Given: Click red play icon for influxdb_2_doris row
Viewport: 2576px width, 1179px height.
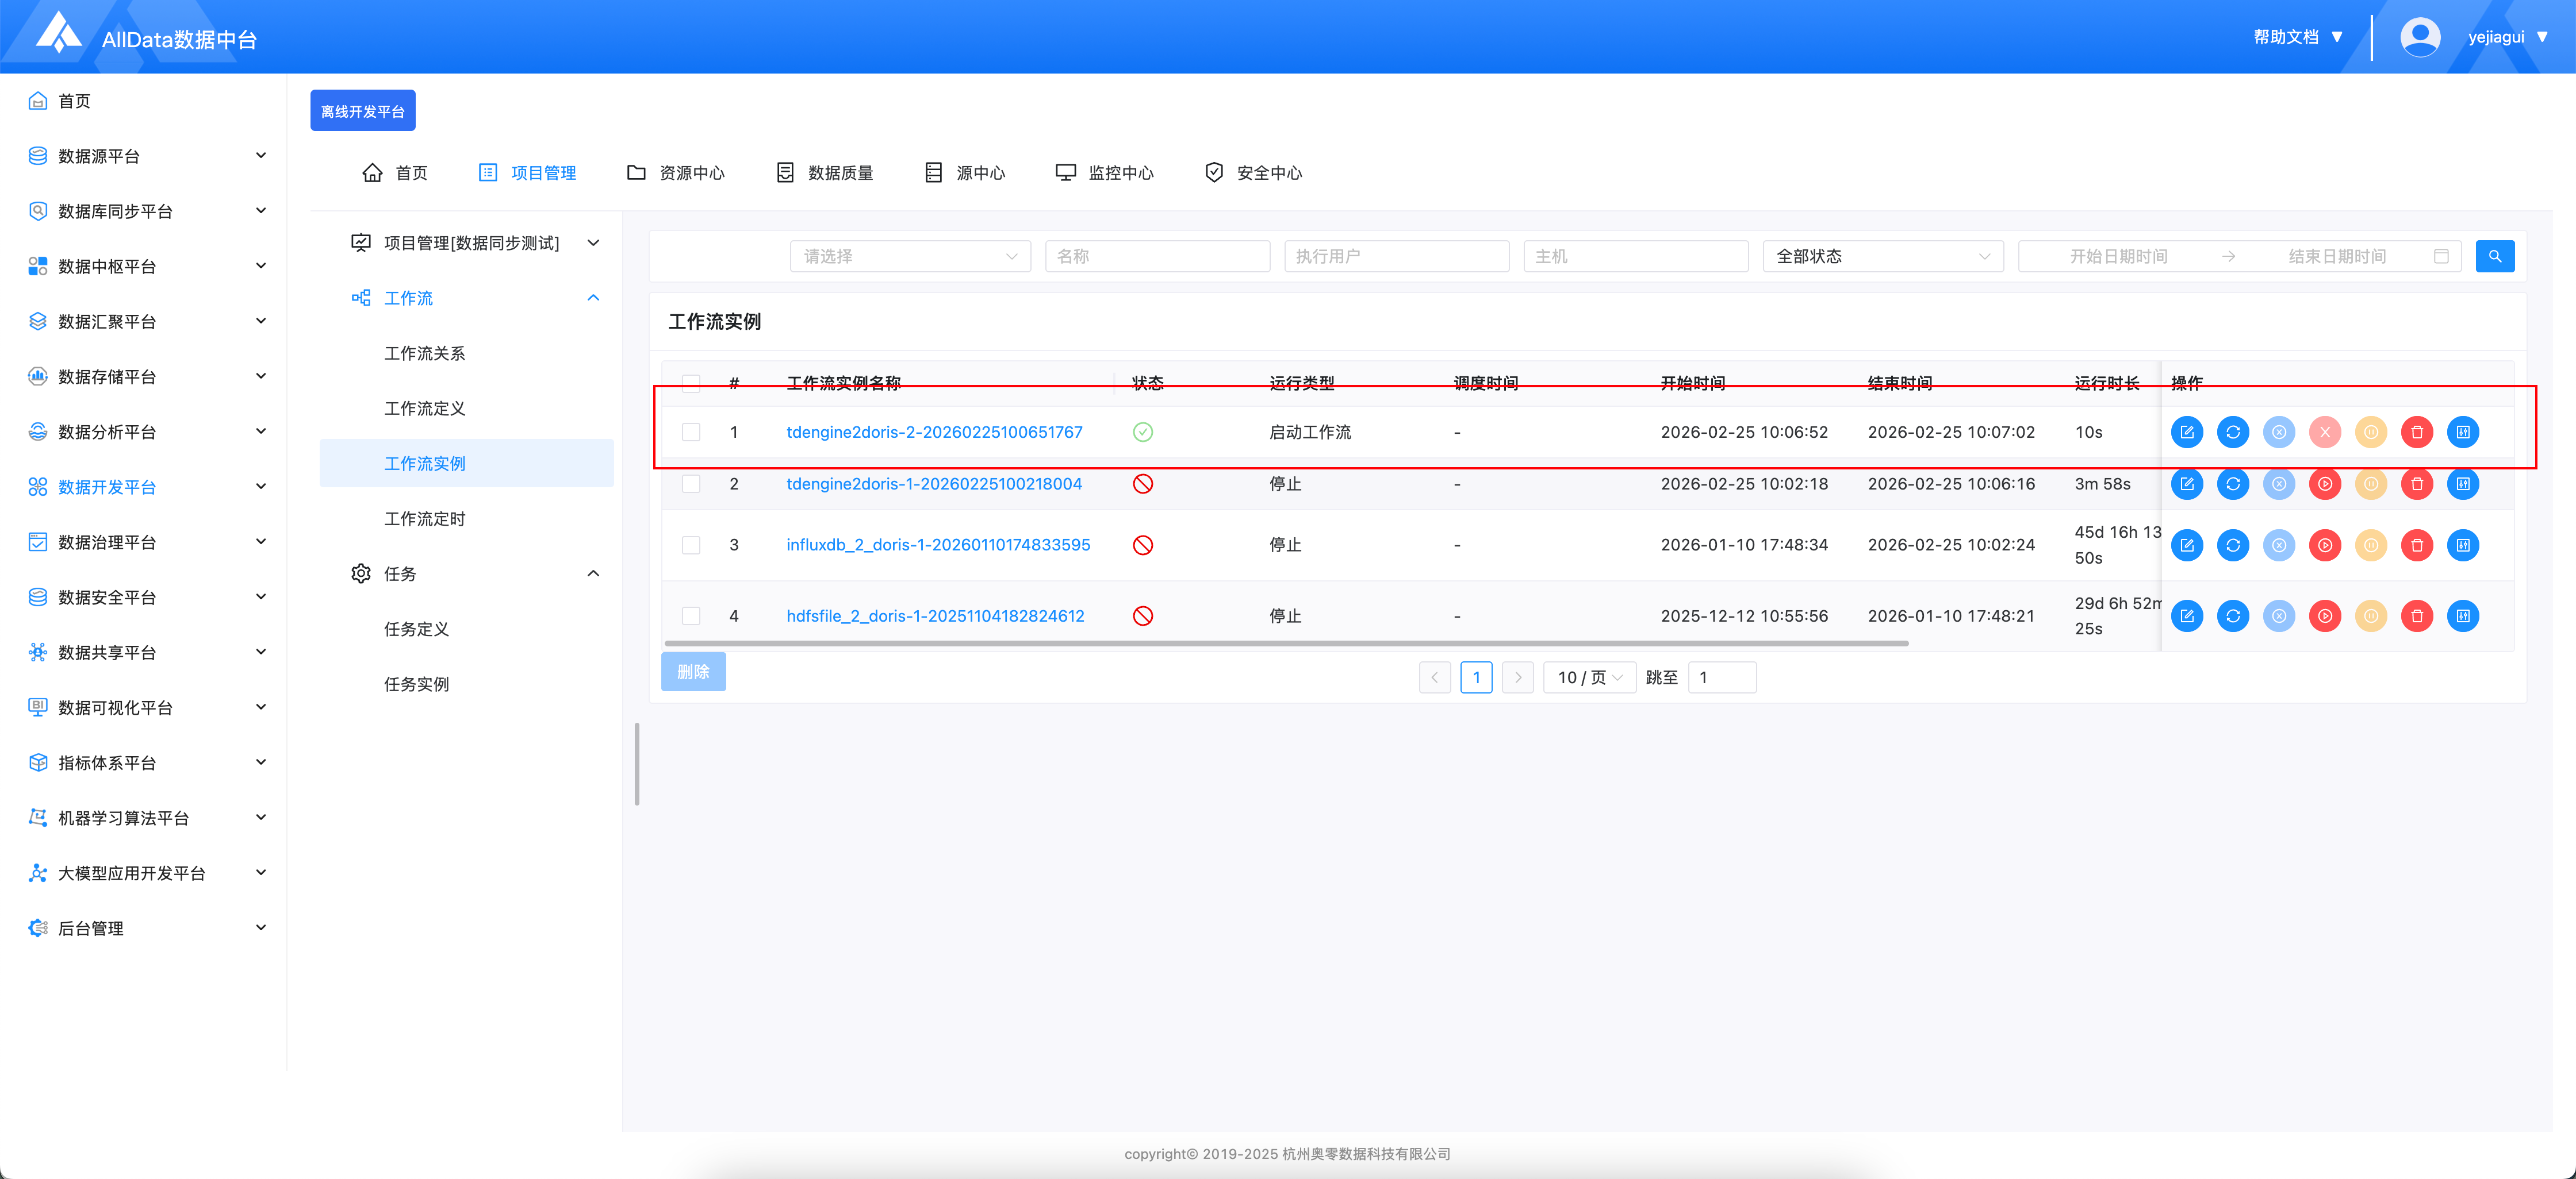Looking at the screenshot, I should pyautogui.click(x=2325, y=545).
